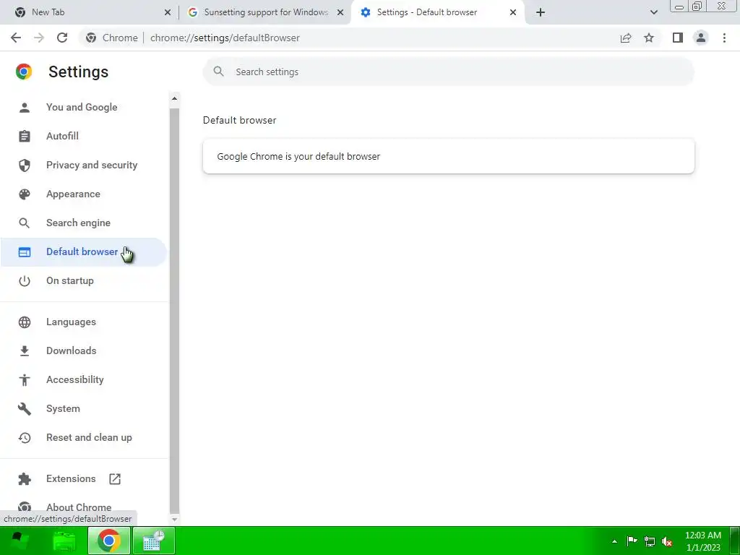The width and height of the screenshot is (740, 555).
Task: Click sidebar scrollbar down arrow
Action: click(174, 519)
